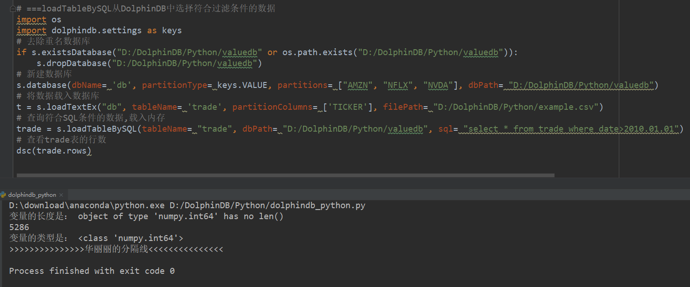This screenshot has height=287, width=690.
Task: Click the underlined valuedb path inside dropDatabase call
Action: point(235,63)
